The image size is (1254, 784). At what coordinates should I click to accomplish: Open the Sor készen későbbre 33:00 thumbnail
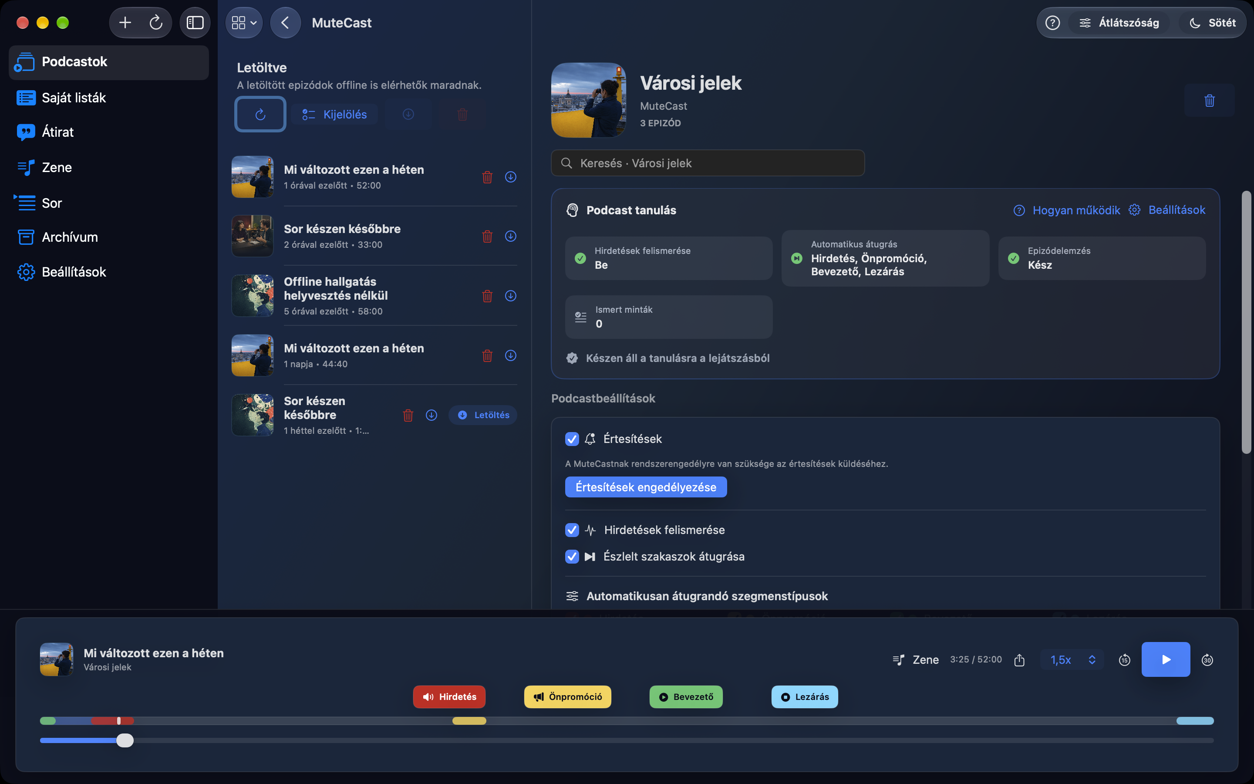[x=253, y=237]
